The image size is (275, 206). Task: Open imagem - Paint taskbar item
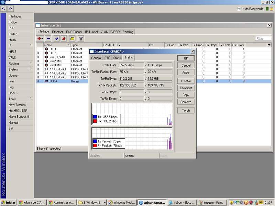[211, 203]
